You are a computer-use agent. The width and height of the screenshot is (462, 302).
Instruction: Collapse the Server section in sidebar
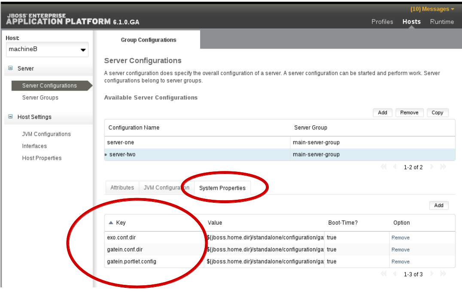pos(10,68)
